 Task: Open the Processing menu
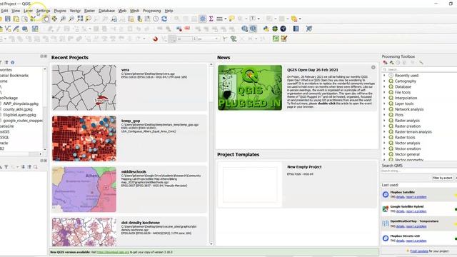[x=152, y=11]
